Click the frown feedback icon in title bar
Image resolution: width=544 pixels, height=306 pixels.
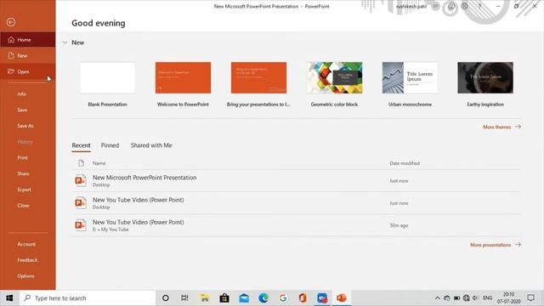click(x=465, y=6)
